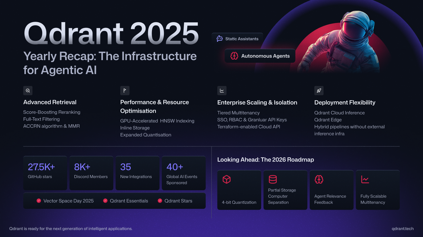Click the robot icon in Static Assistants
423x237 pixels.
[x=220, y=39]
